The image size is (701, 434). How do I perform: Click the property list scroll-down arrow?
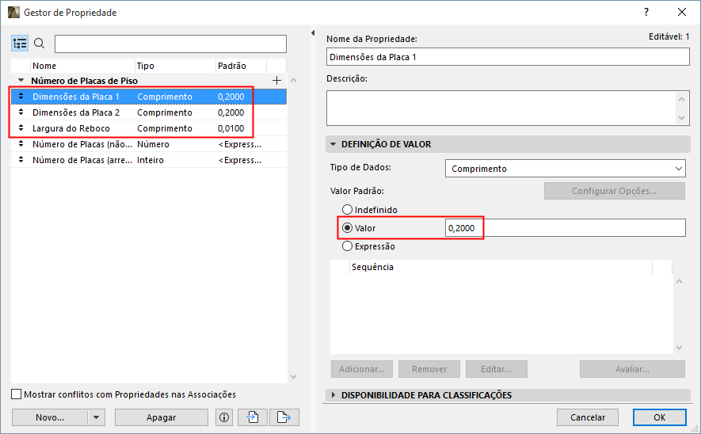293,377
